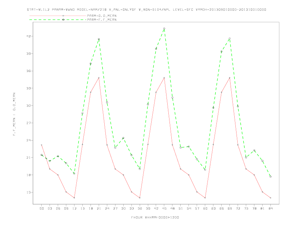295x227 pixels.
Task: Click the y-axis tick label 33
Action: [x=29, y=88]
